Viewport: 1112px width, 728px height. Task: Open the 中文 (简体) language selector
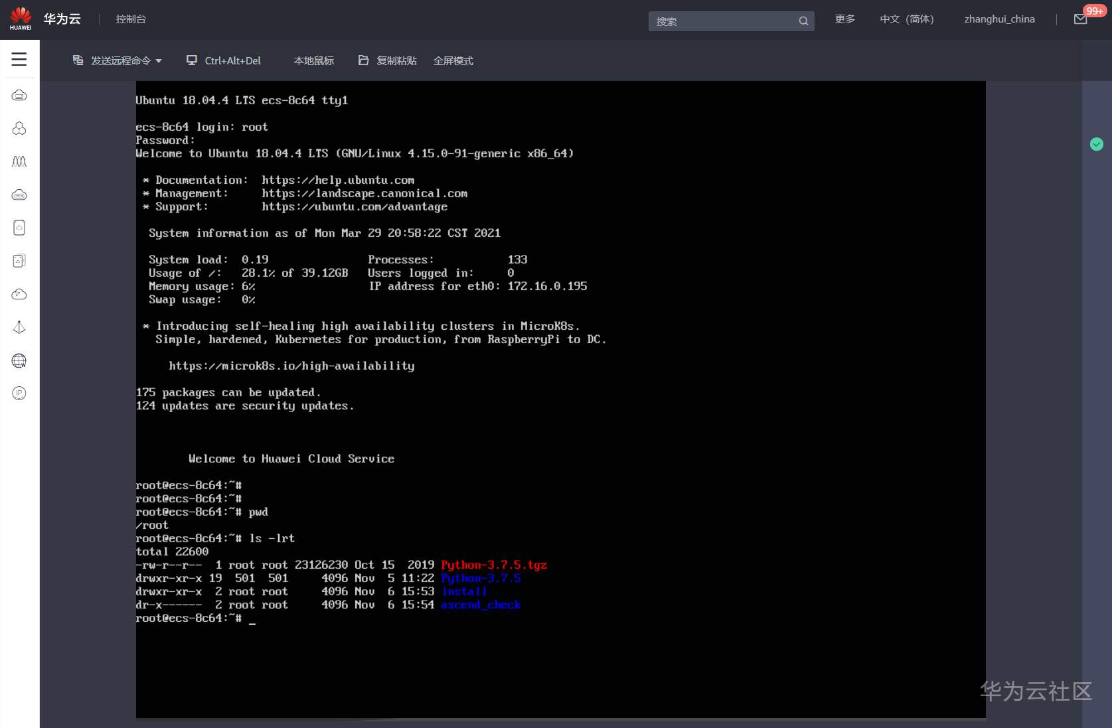pos(906,19)
